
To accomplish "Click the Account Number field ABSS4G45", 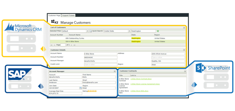I will (x=101, y=57).
